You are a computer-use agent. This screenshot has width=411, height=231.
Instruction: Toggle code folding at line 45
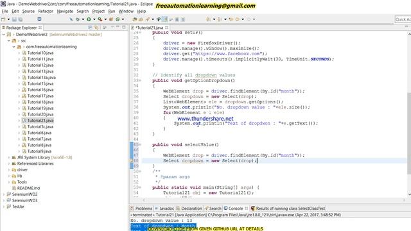pyautogui.click(x=140, y=145)
